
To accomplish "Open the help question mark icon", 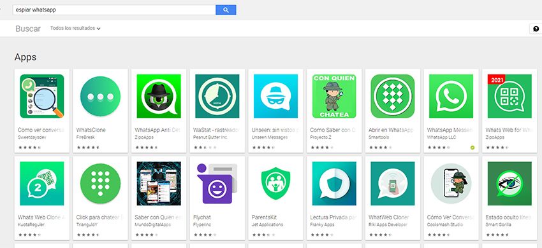I will point(536,29).
